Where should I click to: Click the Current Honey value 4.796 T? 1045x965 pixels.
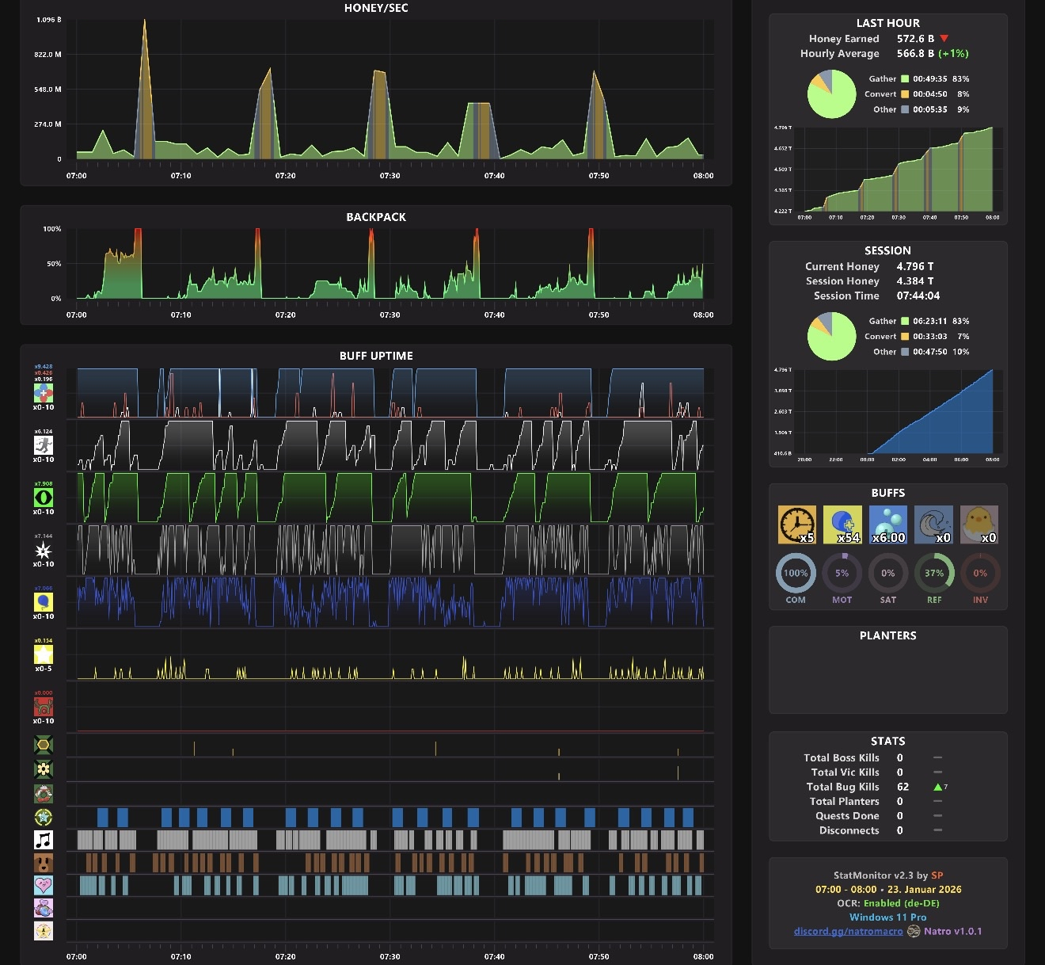click(x=915, y=266)
